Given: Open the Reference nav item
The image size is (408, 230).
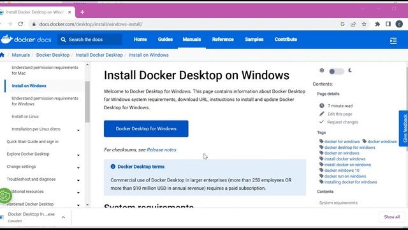Looking at the screenshot, I should [x=223, y=40].
